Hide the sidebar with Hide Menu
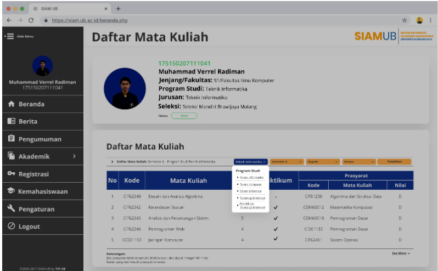 click(20, 36)
